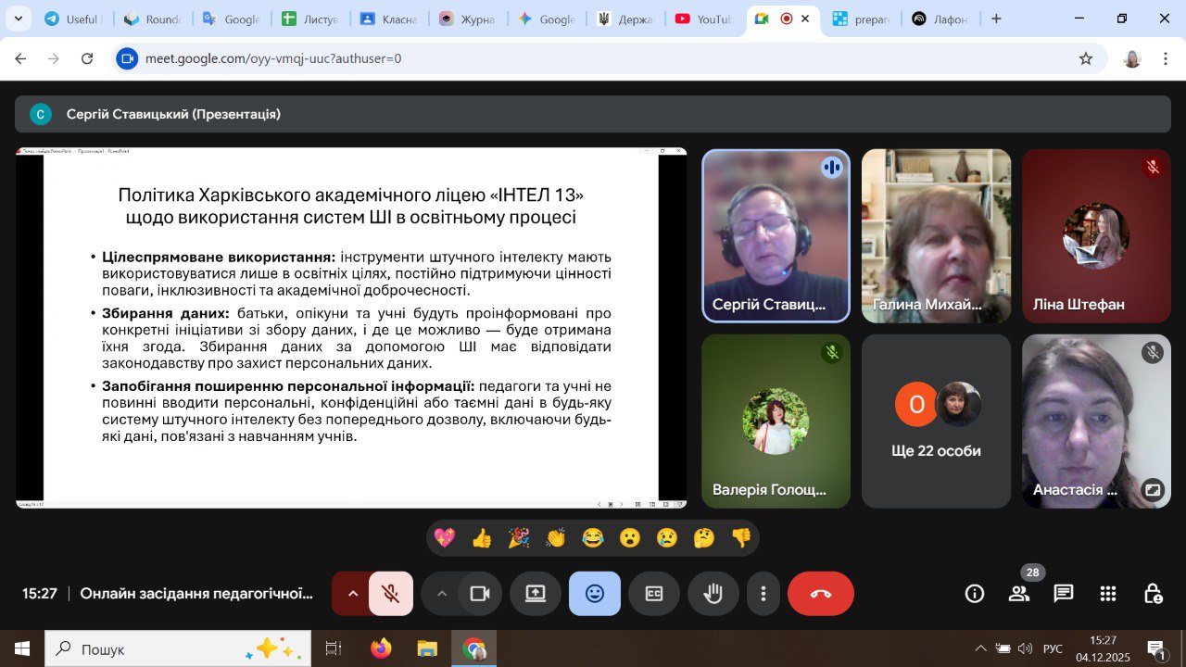
Task: Expand video settings chevron beside camera
Action: click(x=441, y=594)
